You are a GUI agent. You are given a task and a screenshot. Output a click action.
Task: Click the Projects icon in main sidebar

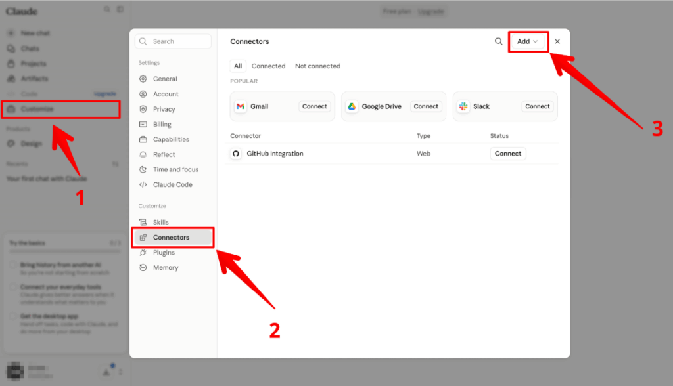pyautogui.click(x=11, y=64)
